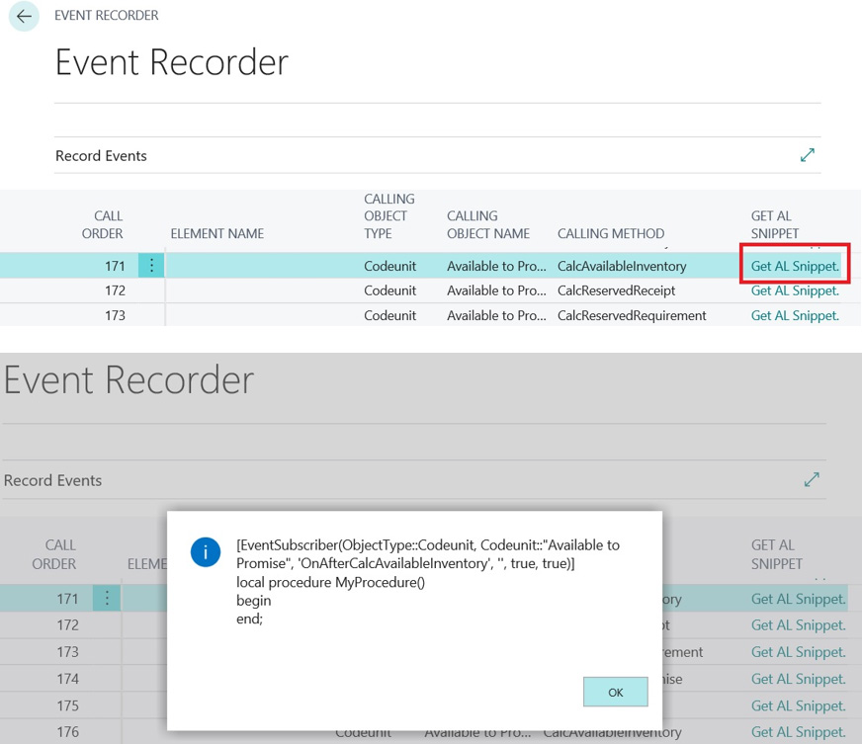862x744 pixels.
Task: Expand Record Events section in top page
Action: (x=807, y=155)
